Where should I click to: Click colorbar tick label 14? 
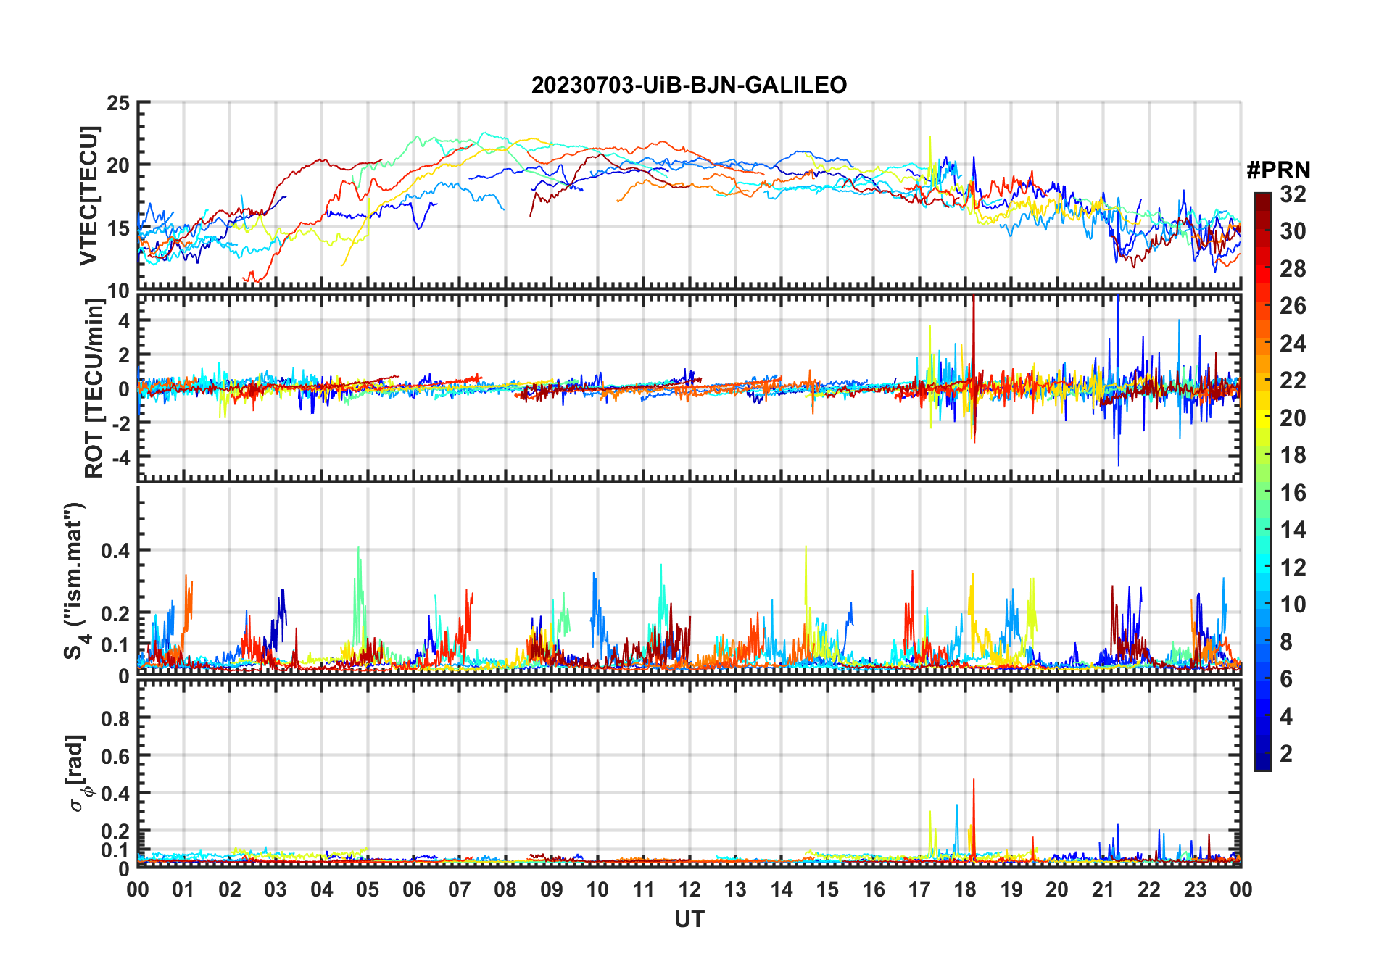click(x=1293, y=530)
